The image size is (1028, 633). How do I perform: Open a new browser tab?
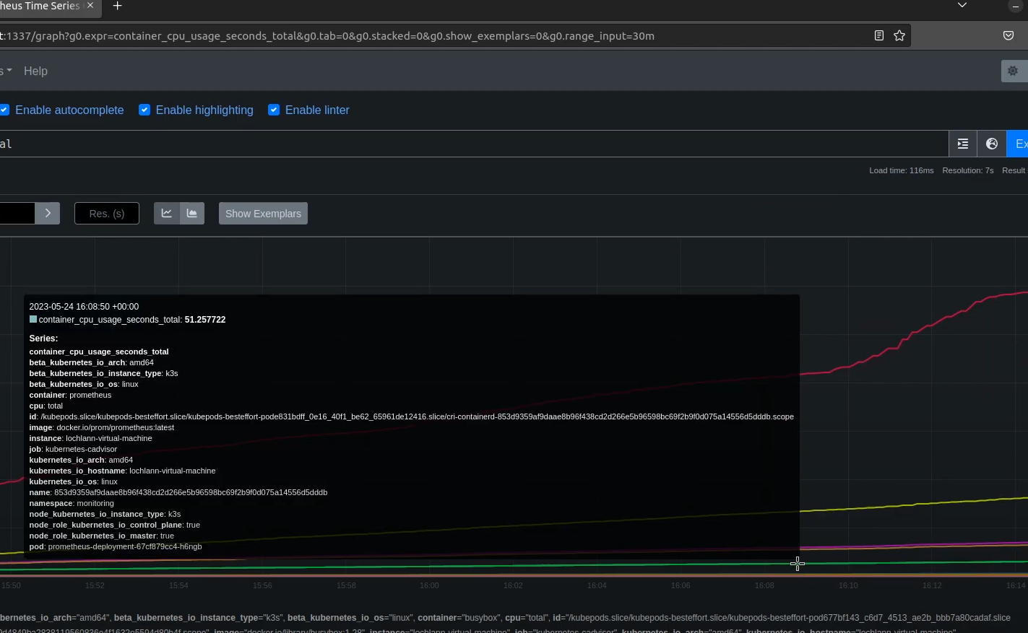(x=117, y=6)
